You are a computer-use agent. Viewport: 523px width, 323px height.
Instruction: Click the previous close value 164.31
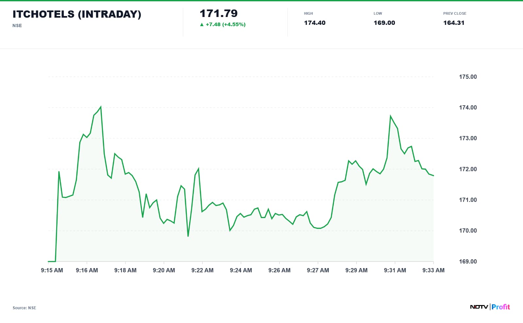pyautogui.click(x=454, y=23)
